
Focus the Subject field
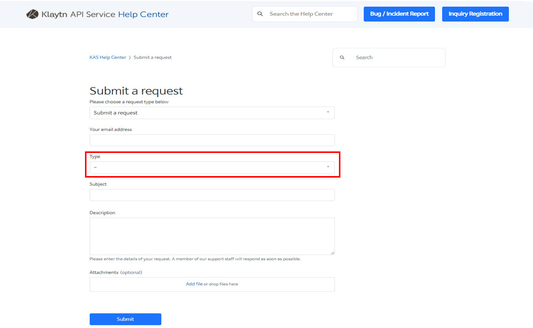(x=212, y=195)
